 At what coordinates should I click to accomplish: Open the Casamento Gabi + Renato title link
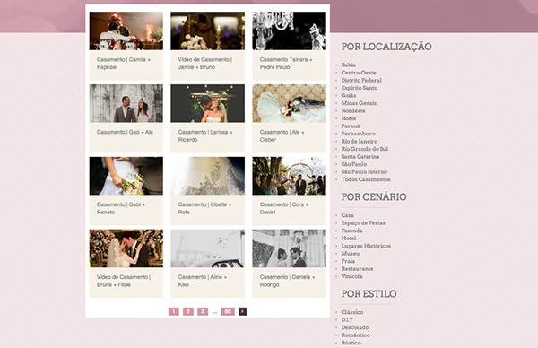(121, 208)
